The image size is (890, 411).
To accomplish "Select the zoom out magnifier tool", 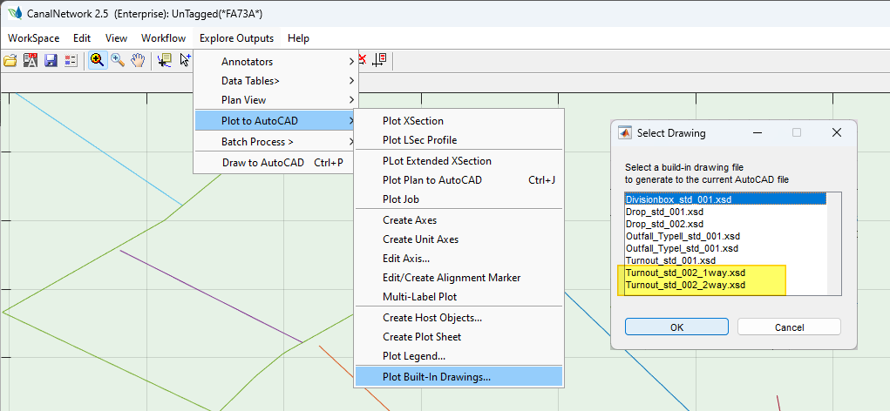I will [x=117, y=60].
